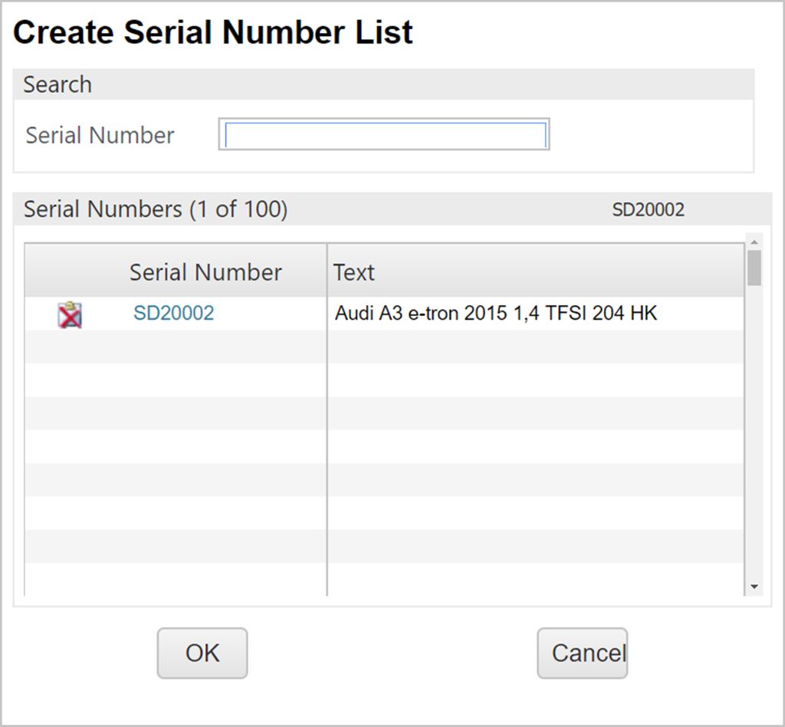Click the Serial Numbers (1 of 100) header
The width and height of the screenshot is (785, 727).
156,209
